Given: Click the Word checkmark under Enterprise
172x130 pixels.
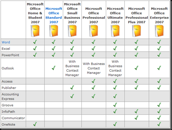Looking at the screenshot, I should click(159, 42).
